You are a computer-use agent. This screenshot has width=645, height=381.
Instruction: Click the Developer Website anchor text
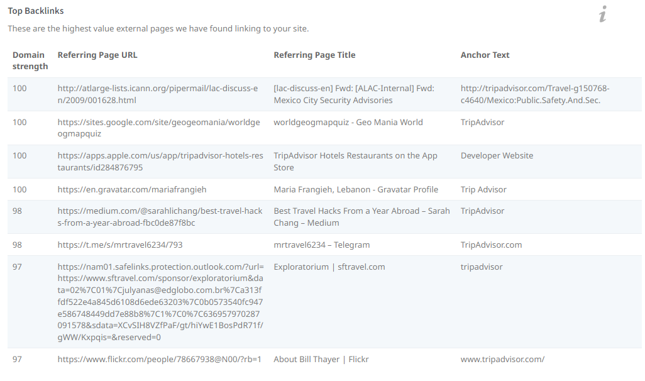click(497, 155)
